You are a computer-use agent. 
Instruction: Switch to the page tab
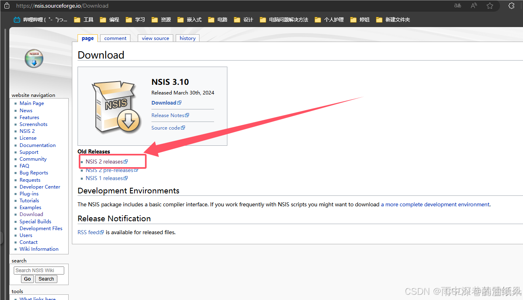pos(88,38)
